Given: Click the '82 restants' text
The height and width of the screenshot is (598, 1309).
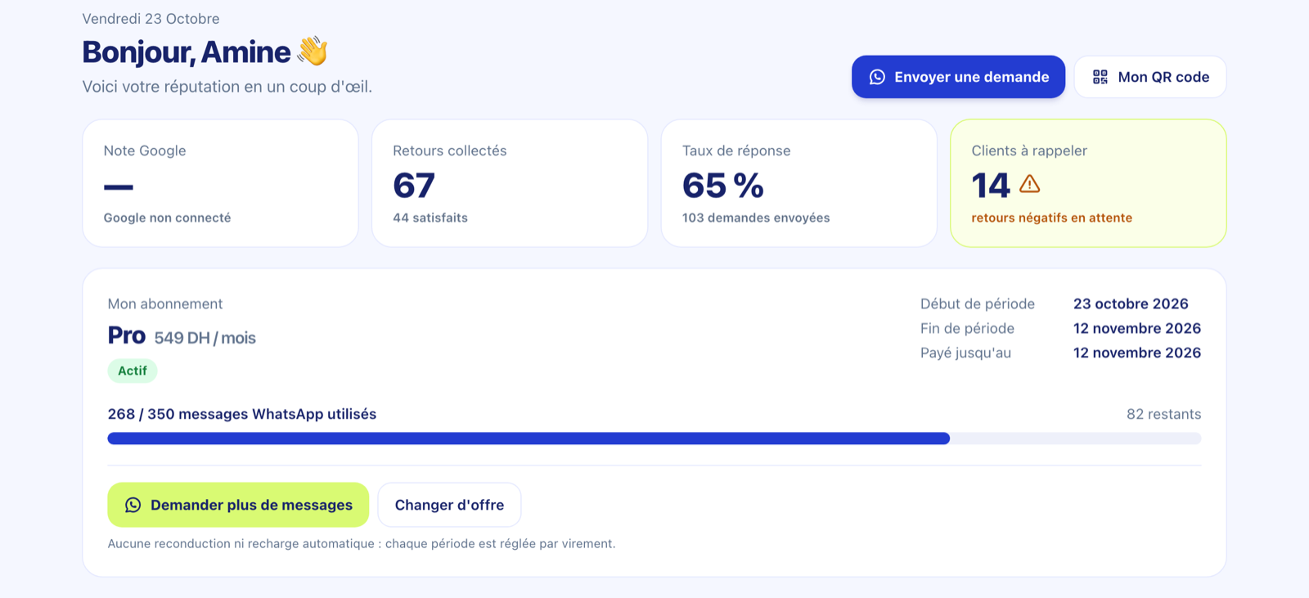Looking at the screenshot, I should [1164, 414].
